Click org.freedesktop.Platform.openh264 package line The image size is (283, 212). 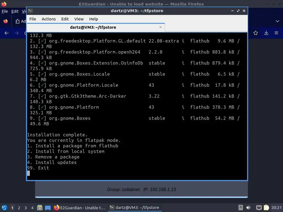[x=135, y=52]
